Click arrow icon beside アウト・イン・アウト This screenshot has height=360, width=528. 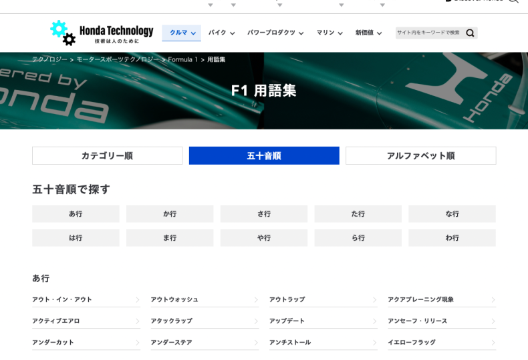(x=137, y=300)
